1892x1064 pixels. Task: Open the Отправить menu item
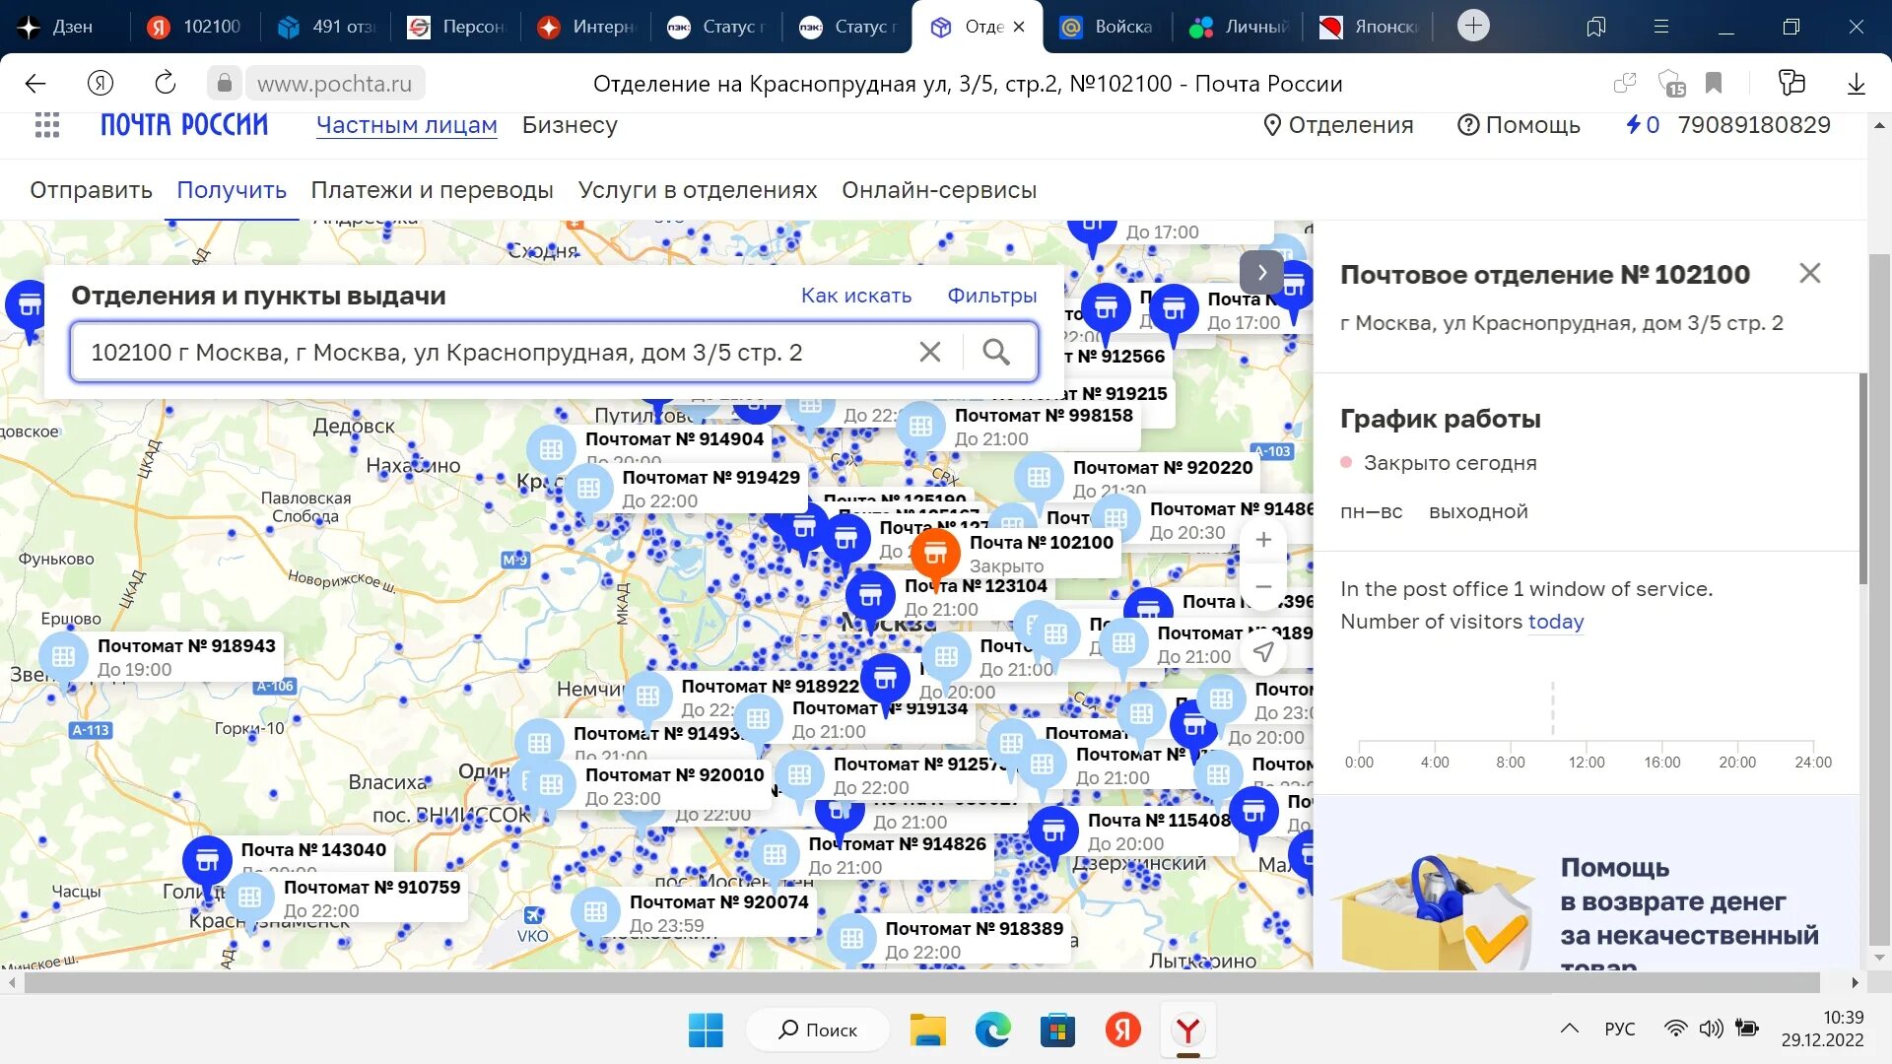[91, 190]
